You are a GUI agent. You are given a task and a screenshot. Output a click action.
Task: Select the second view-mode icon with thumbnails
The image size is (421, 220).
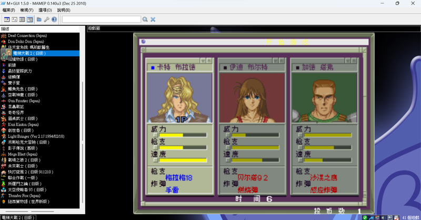coord(15,19)
